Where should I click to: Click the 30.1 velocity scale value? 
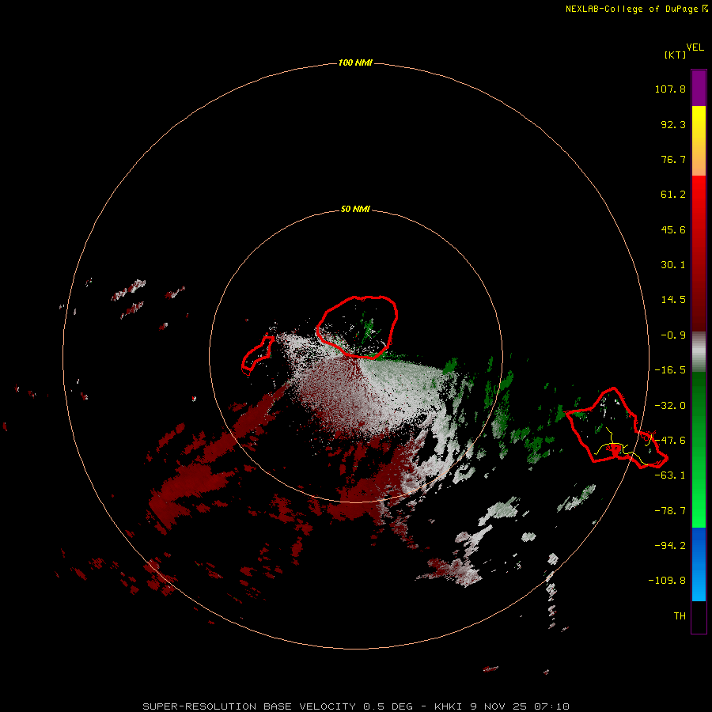[673, 265]
